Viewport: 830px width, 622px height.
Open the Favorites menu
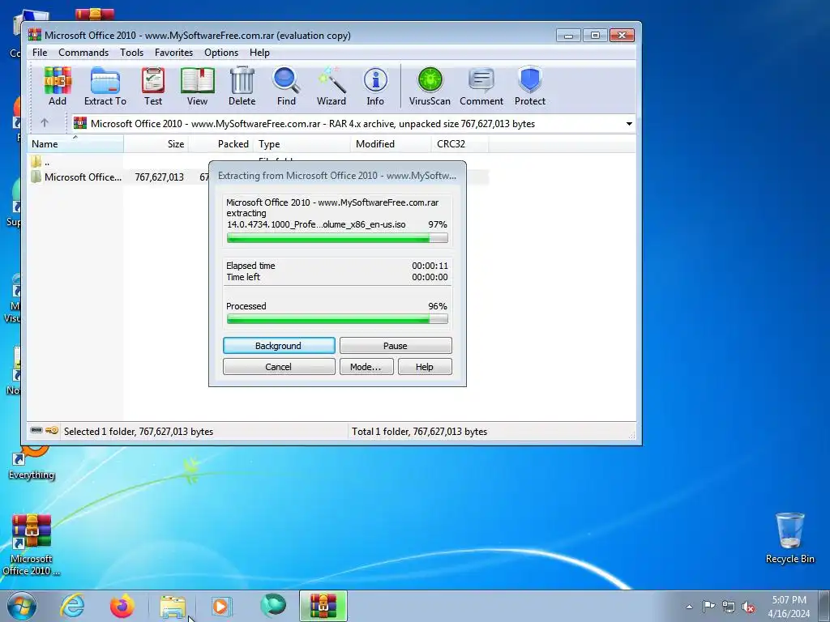point(173,53)
